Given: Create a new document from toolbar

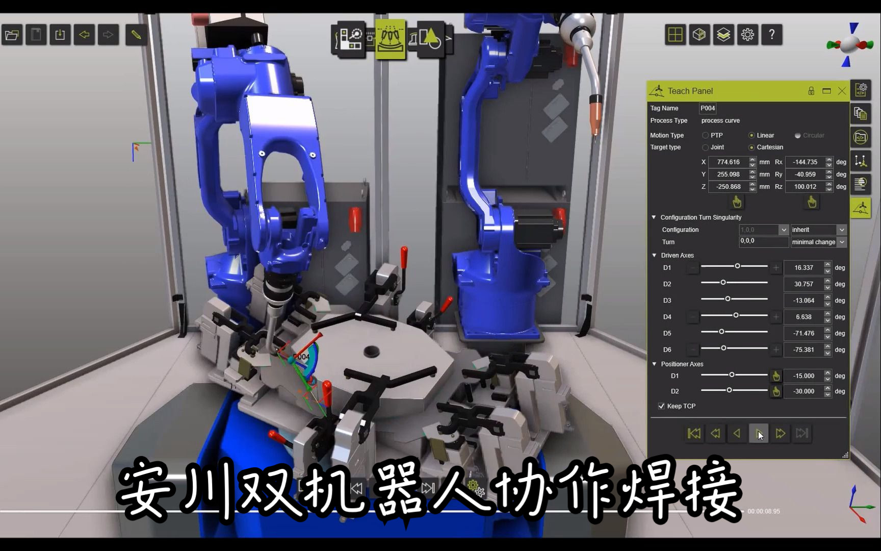Looking at the screenshot, I should coord(36,35).
